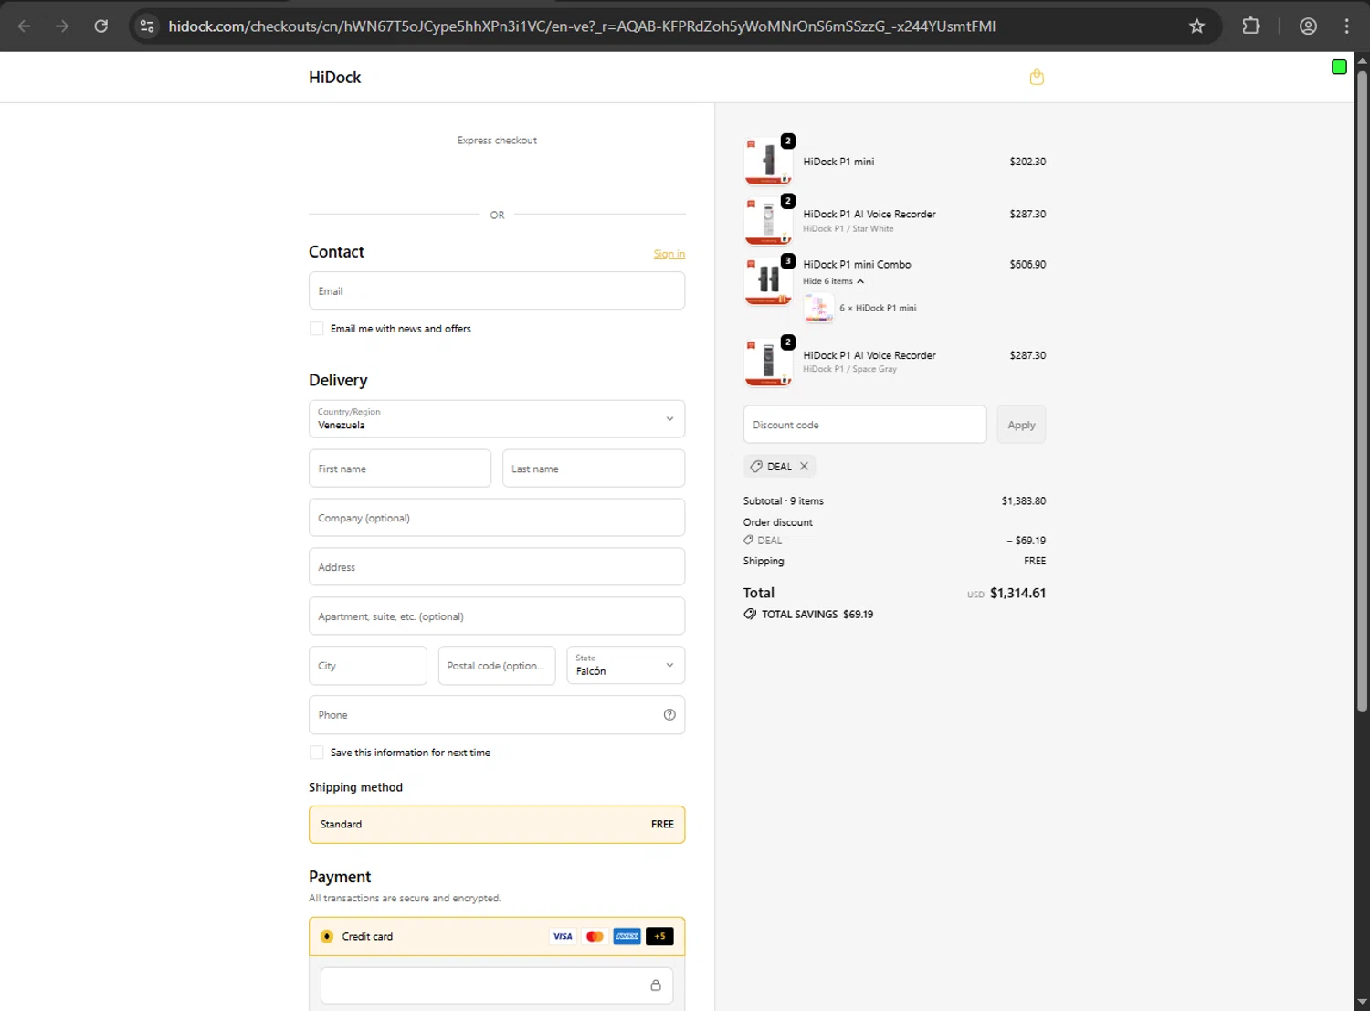Viewport: 1370px width, 1011px height.
Task: Bookmark this page with the star icon
Action: [x=1196, y=26]
